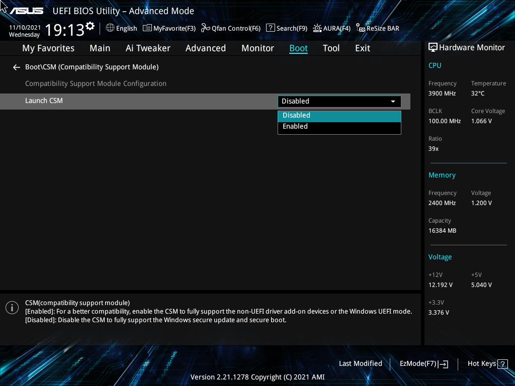
Task: Click Compatibility Support Module Configuration heading
Action: pos(96,84)
